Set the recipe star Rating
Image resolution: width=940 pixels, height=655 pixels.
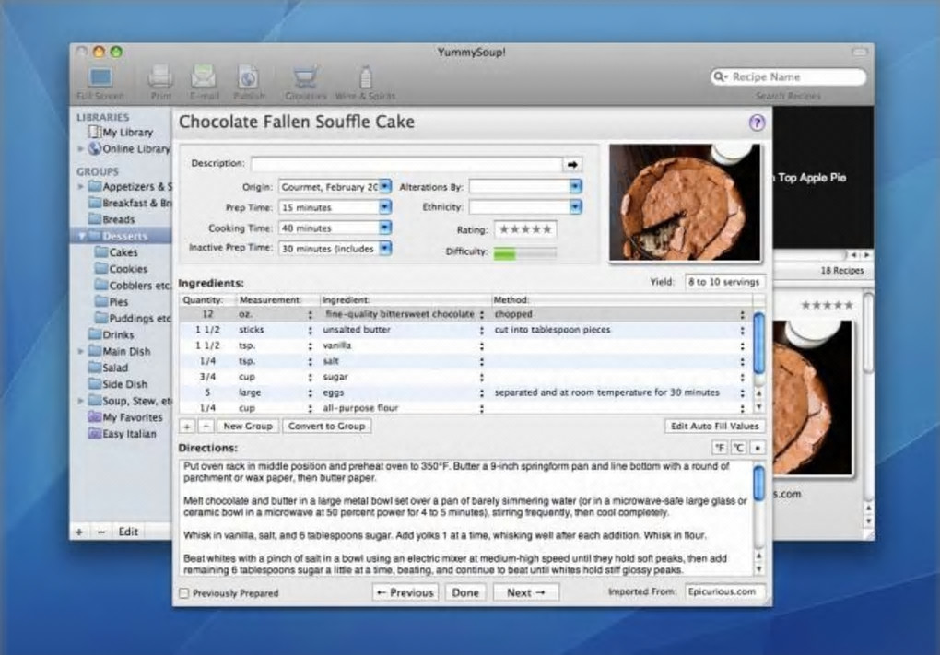[x=525, y=229]
